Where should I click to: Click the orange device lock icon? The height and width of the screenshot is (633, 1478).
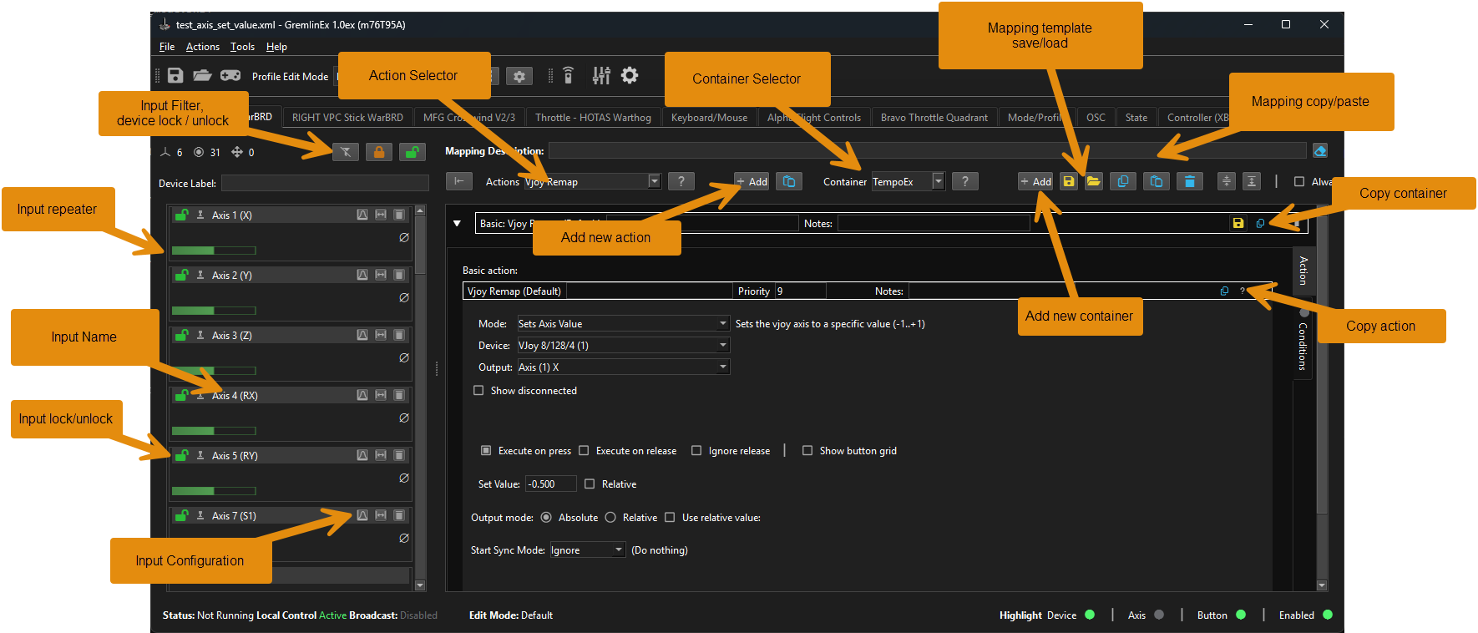point(379,152)
